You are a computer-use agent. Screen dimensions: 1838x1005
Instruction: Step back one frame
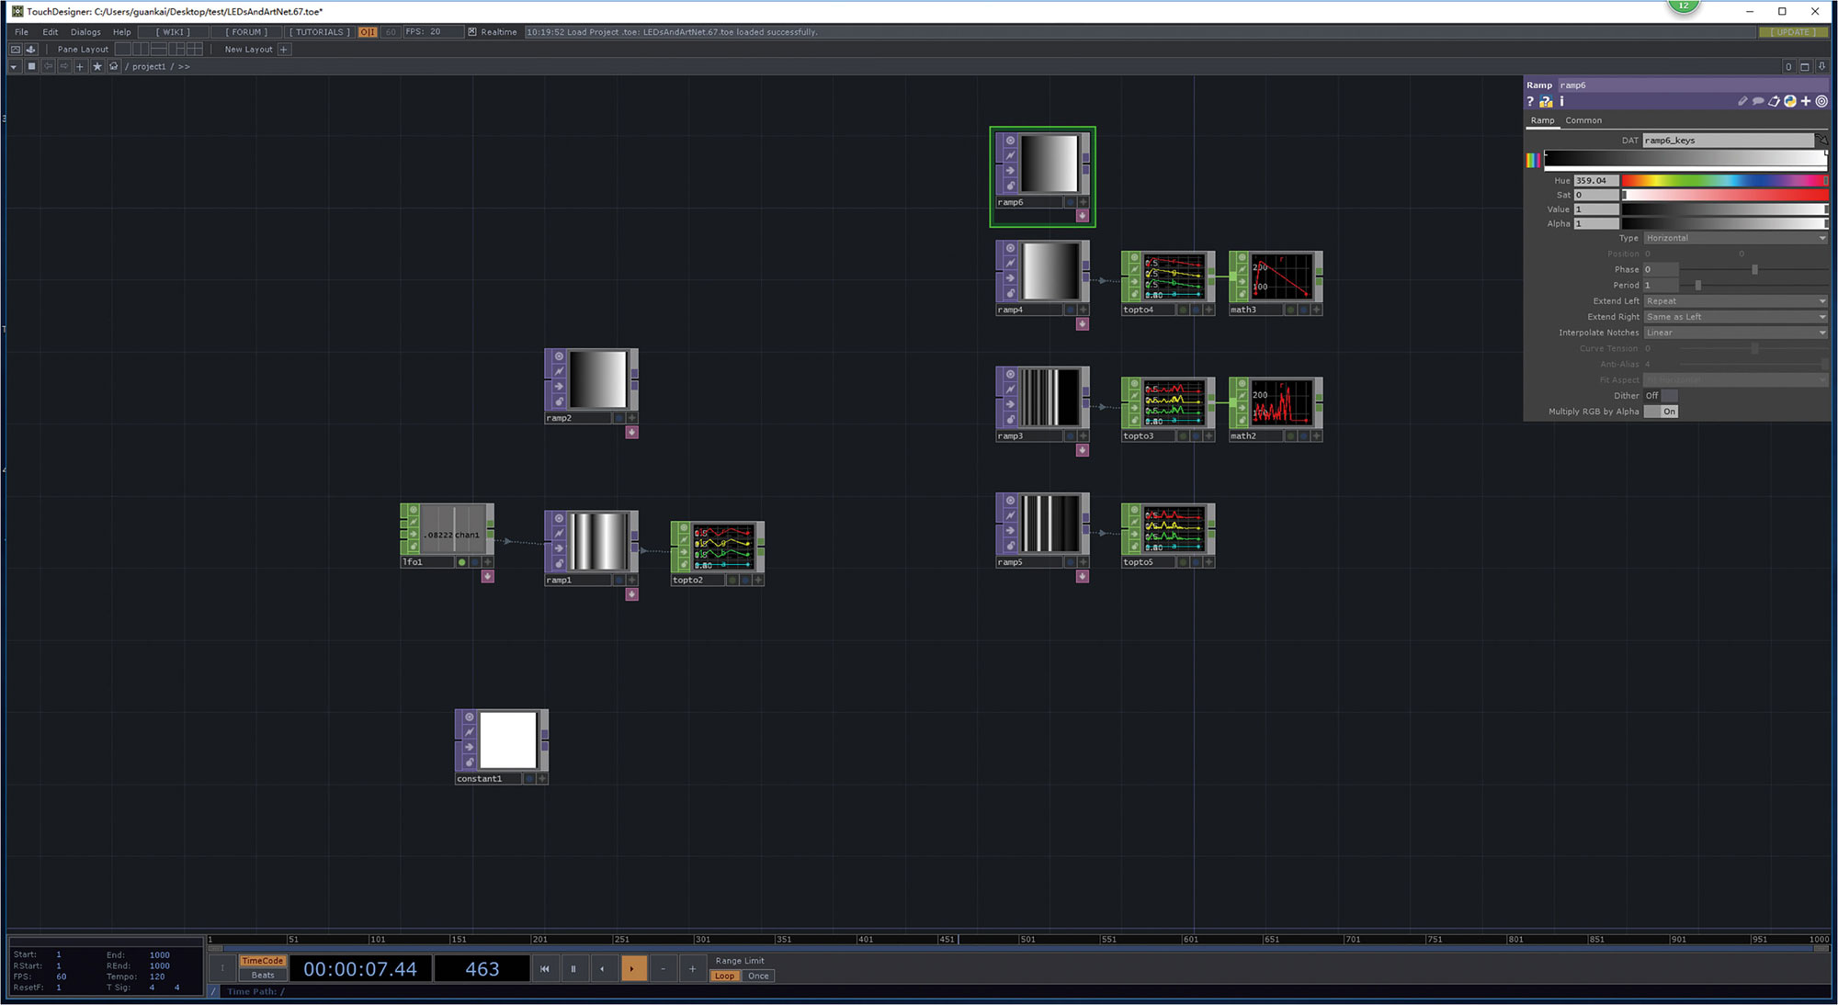click(x=664, y=969)
